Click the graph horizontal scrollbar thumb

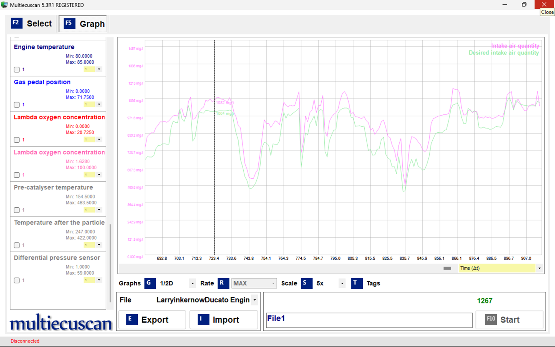tap(447, 268)
